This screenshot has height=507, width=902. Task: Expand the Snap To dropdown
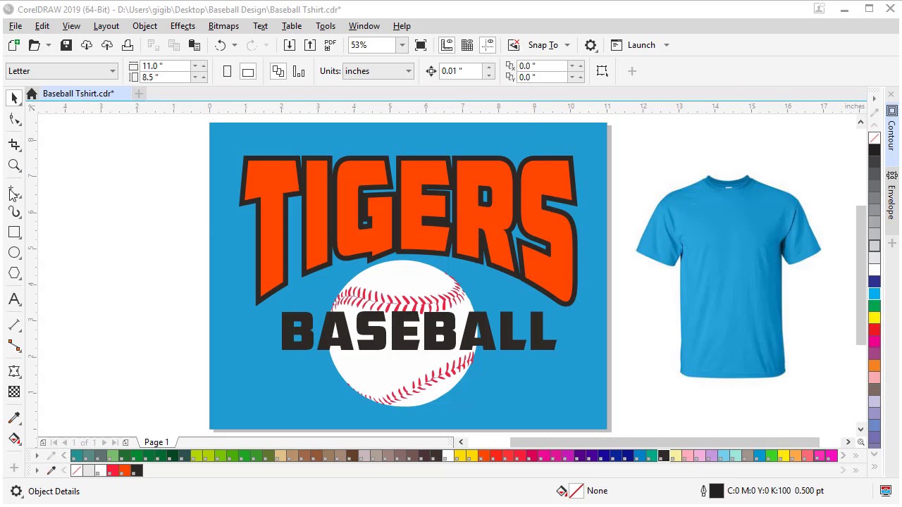pos(567,45)
